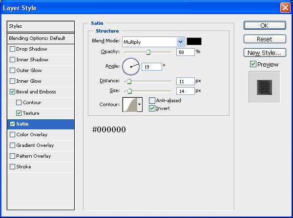
Task: Select the Bevel and Emboss label
Action: 36,92
